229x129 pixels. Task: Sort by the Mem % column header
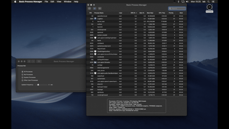coord(142,13)
